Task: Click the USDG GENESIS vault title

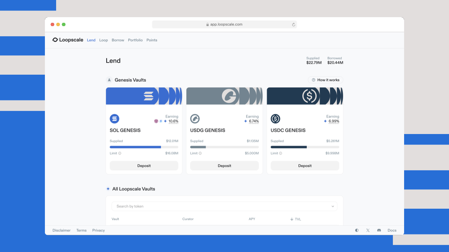Action: tap(208, 130)
